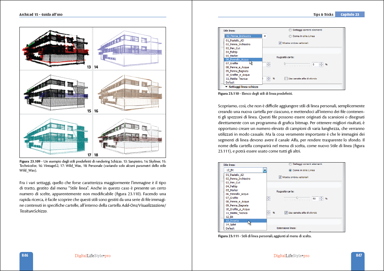Image resolution: width=384 pixels, height=271 pixels.
Task: Select the filled Come in stile Linea radio button
Action: [290, 170]
